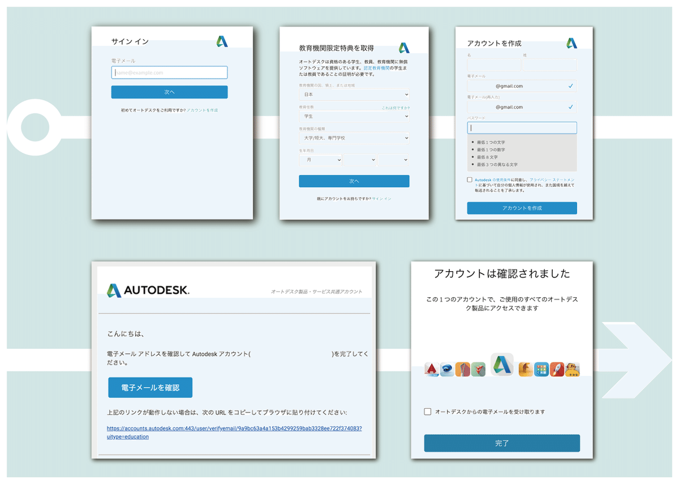Image resolution: width=679 pixels, height=484 pixels.
Task: Click the Autodesk logo in the サインイン panel
Action: click(222, 41)
